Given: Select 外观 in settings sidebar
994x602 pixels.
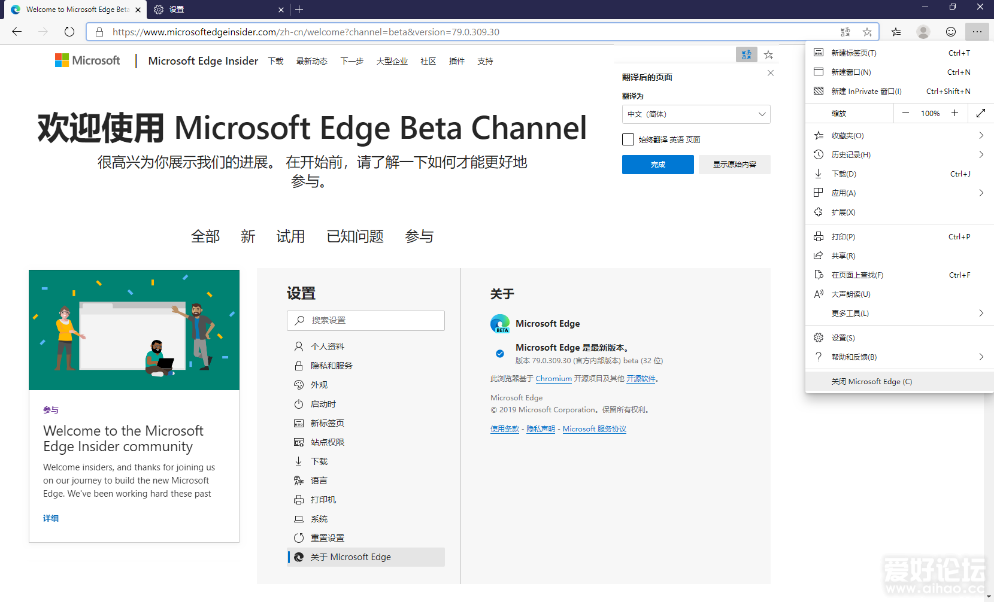Looking at the screenshot, I should (x=366, y=385).
